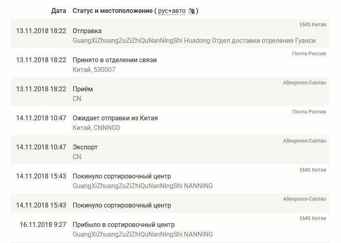Click "Aliexpress-Cainiao" label on the Экспорт row
Screen dimensions: 341x243
tap(304, 141)
